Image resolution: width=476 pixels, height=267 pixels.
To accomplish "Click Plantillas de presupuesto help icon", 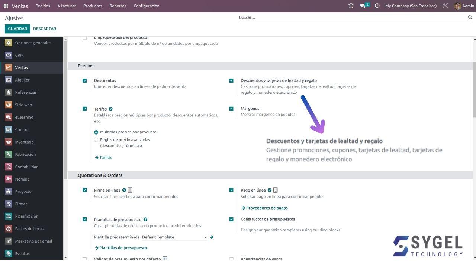I will pos(145,220).
